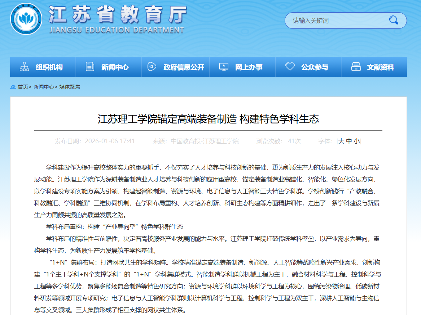Navigate to 媒体聚焦 breadcrumb link
Viewport: 421px width, 315px height.
[70, 87]
